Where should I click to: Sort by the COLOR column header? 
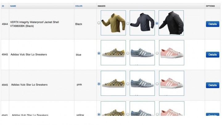pos(79,6)
